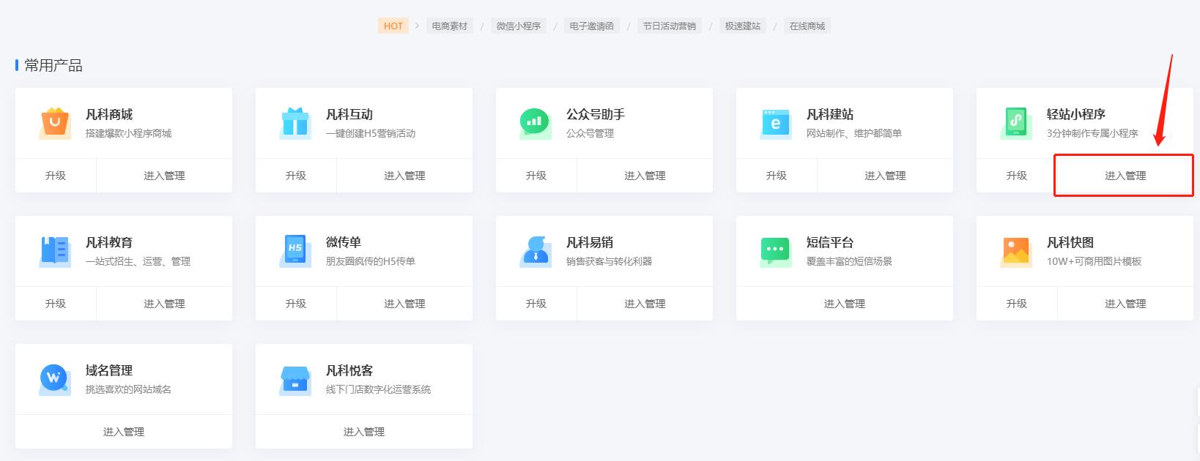This screenshot has width=1200, height=461.
Task: Open the 电子邀请函 tag
Action: [592, 26]
